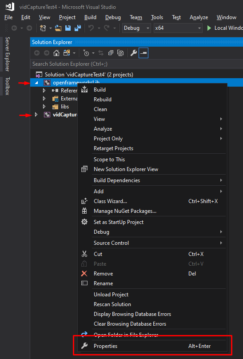Viewport: 243px width, 359px height.
Task: Open Build Dependencies submenu
Action: (x=152, y=180)
